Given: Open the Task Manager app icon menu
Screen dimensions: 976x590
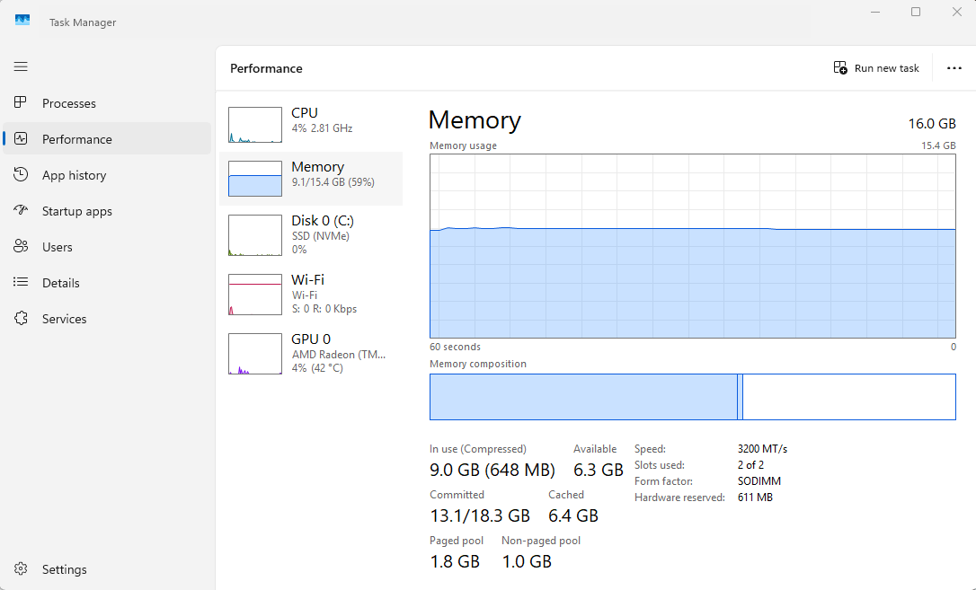Looking at the screenshot, I should [22, 22].
